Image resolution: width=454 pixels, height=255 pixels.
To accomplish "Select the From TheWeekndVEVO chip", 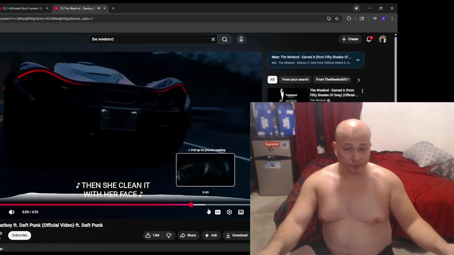I will pyautogui.click(x=333, y=80).
